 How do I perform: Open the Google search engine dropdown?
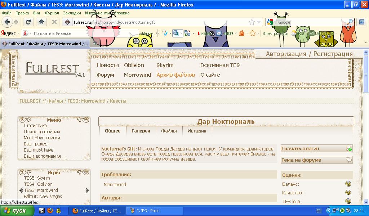pyautogui.click(x=271, y=22)
